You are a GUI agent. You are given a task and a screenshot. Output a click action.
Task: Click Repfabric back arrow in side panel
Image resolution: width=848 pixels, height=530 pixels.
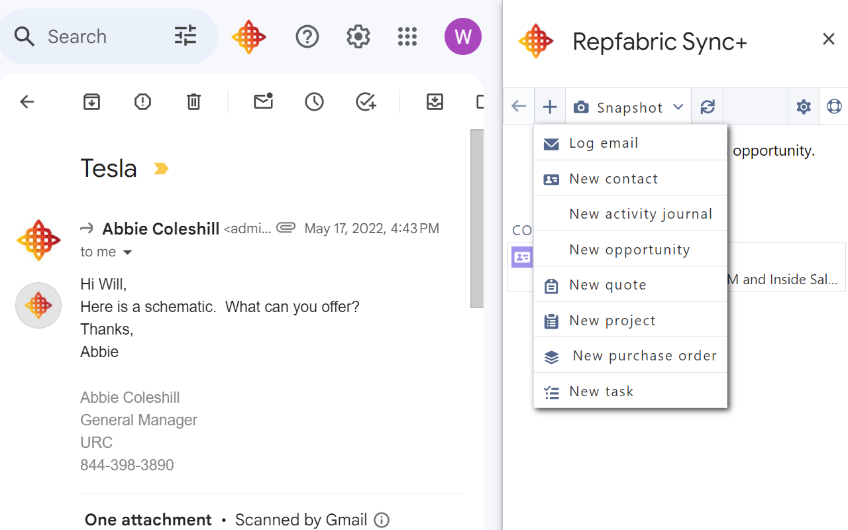[519, 106]
